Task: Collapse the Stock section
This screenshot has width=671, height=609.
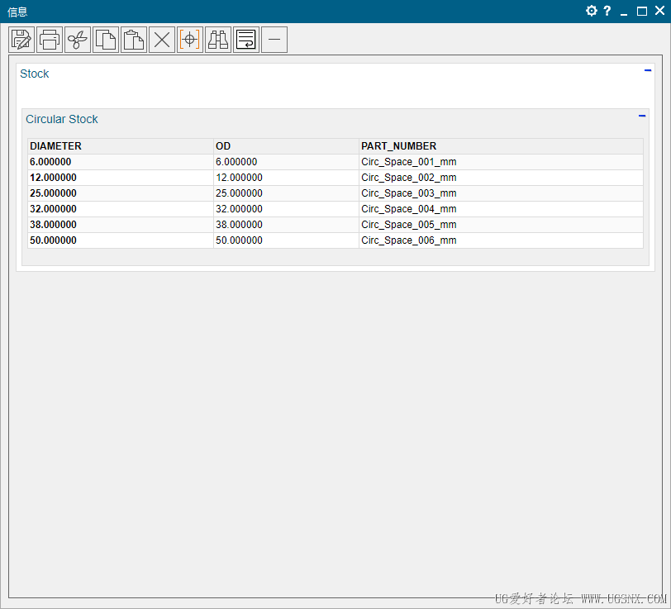Action: tap(648, 71)
